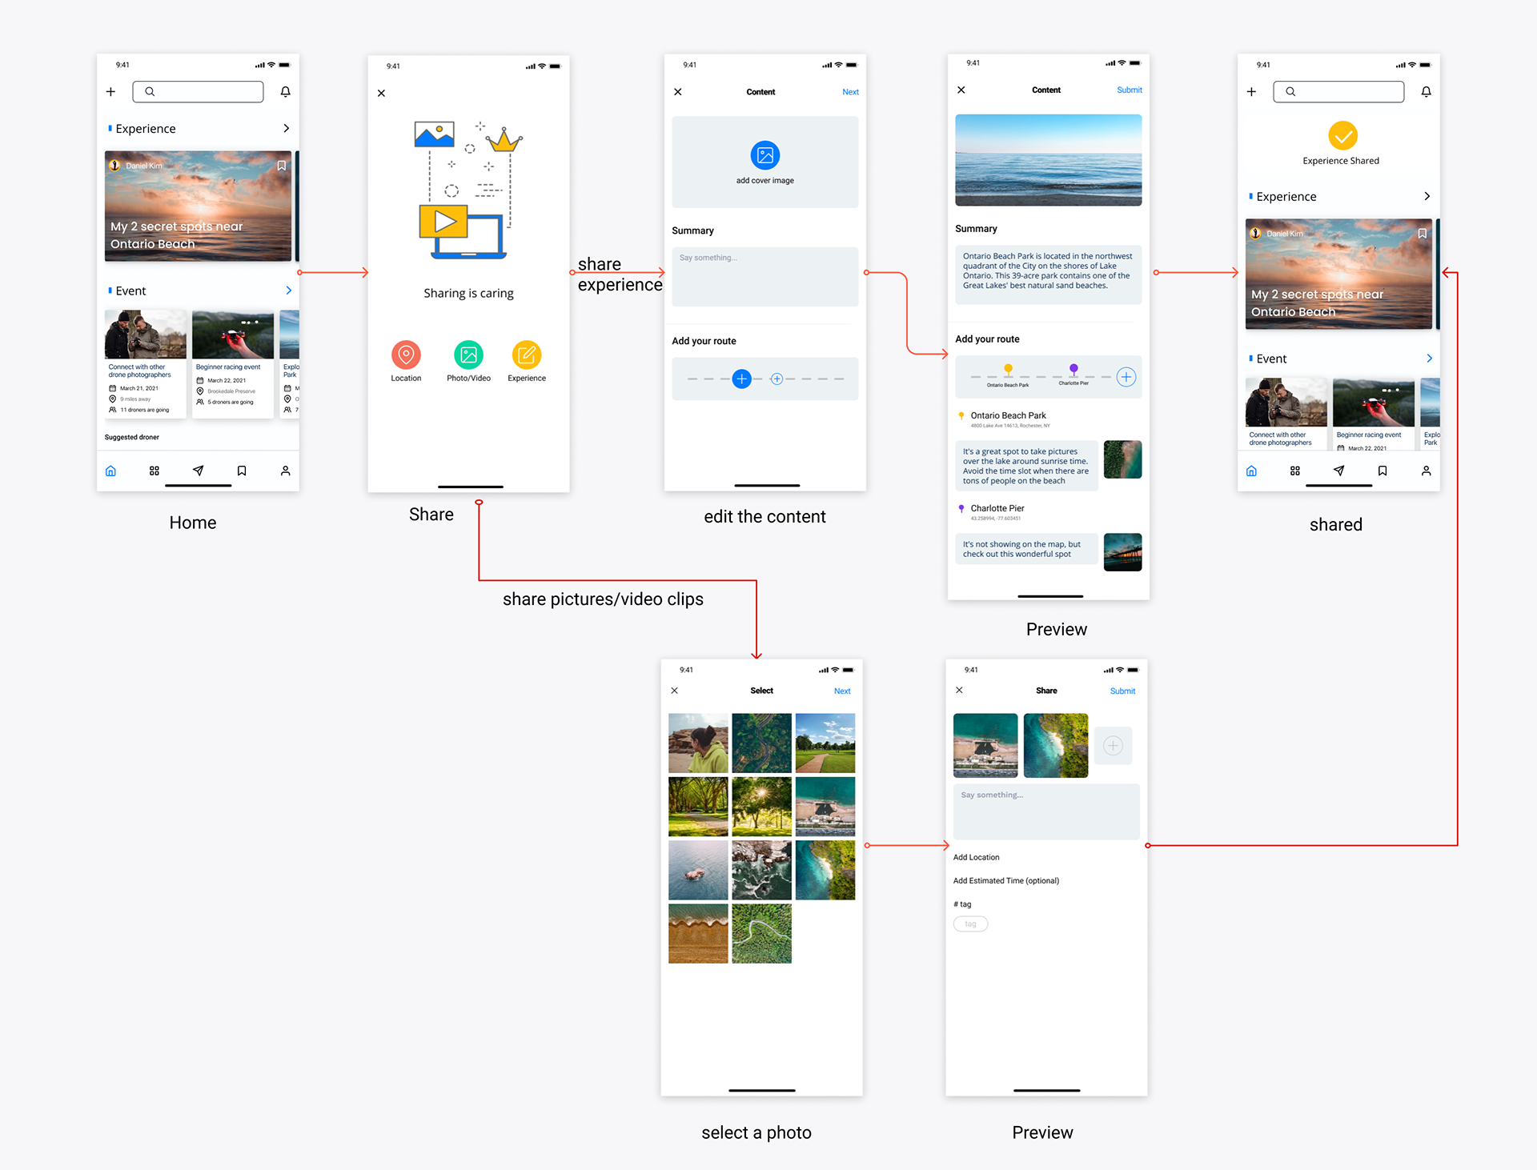Select turquoise coastline aerial photo
Viewport: 1537px width, 1170px height.
825,870
